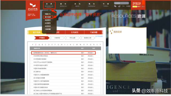Click the 中国历代人物图像数据库 row name
The height and width of the screenshot is (96, 171).
pos(41,75)
